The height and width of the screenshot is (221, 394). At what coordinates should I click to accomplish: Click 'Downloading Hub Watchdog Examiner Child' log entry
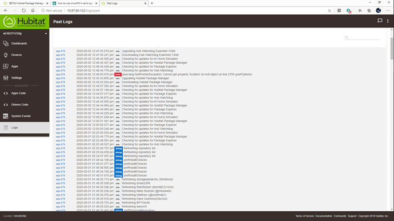coord(150,55)
